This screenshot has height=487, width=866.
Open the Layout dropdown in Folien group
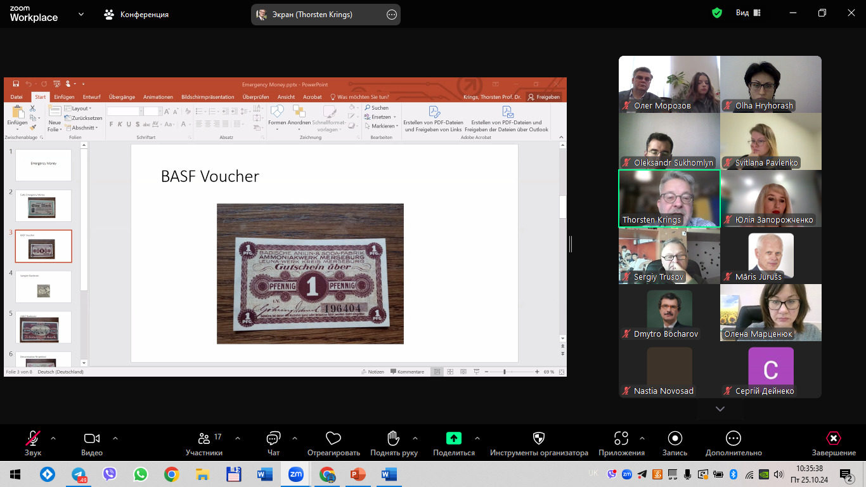78,108
